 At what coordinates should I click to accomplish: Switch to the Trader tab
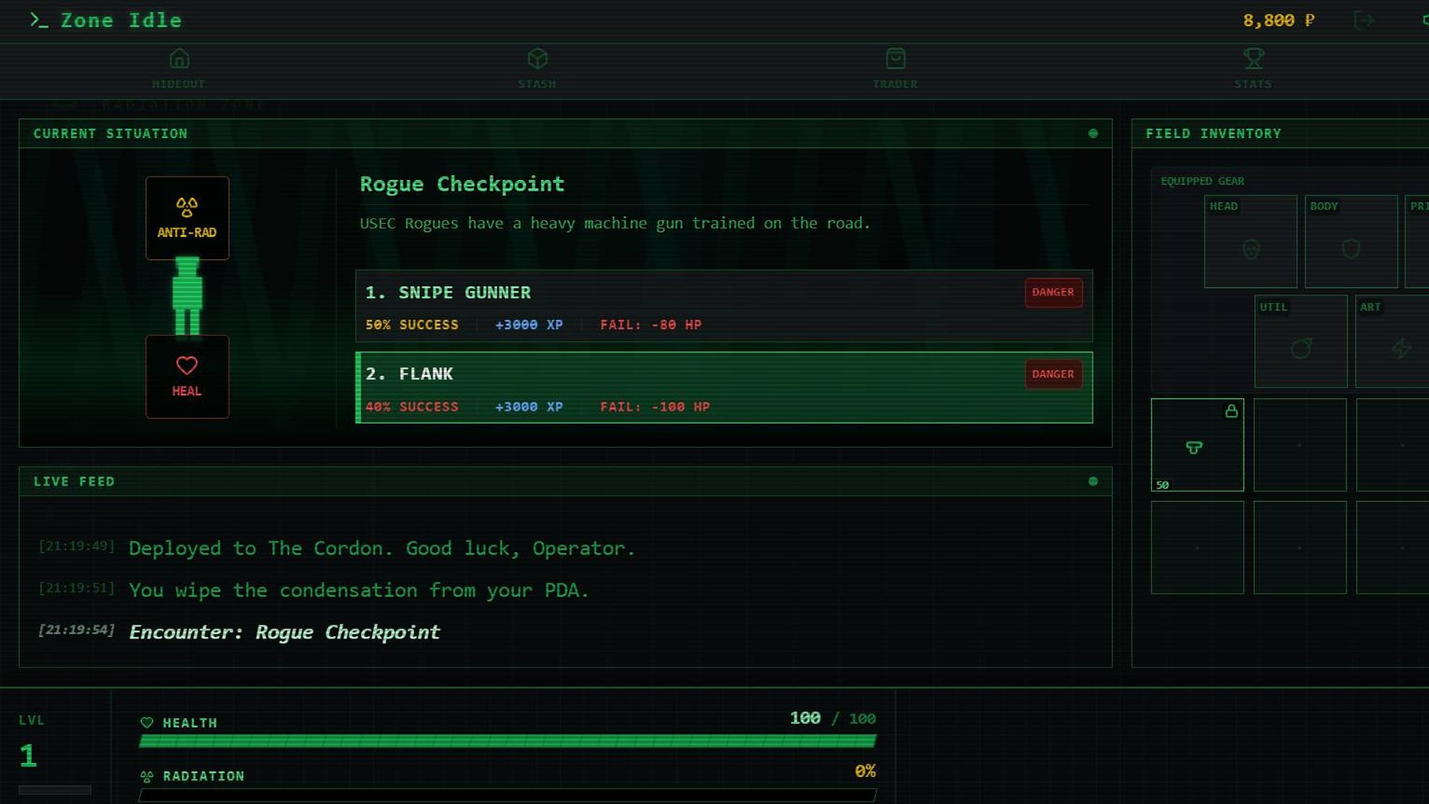895,69
